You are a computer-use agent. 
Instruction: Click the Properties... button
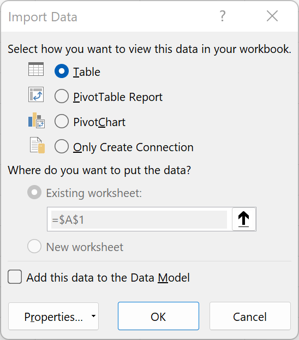pos(53,316)
